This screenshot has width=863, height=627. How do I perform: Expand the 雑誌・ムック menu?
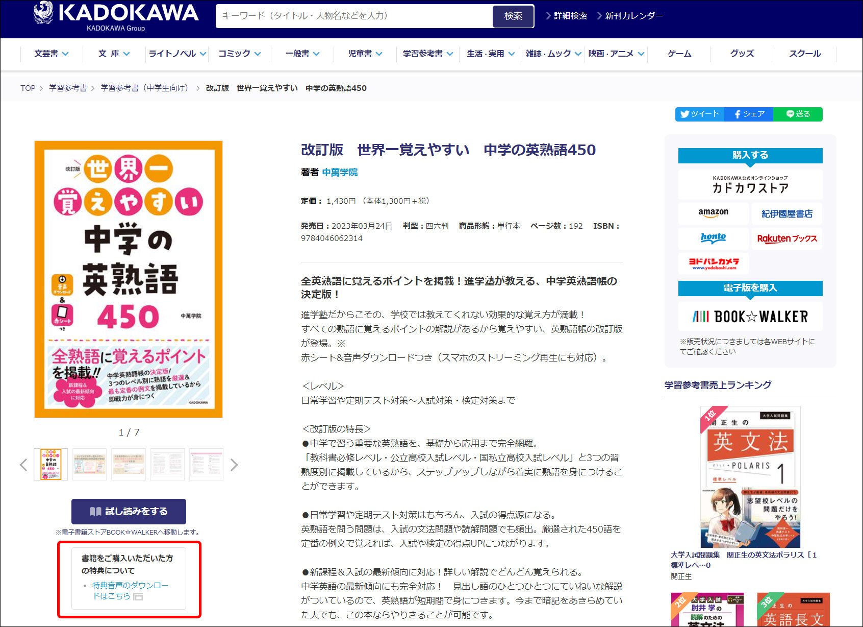click(553, 54)
